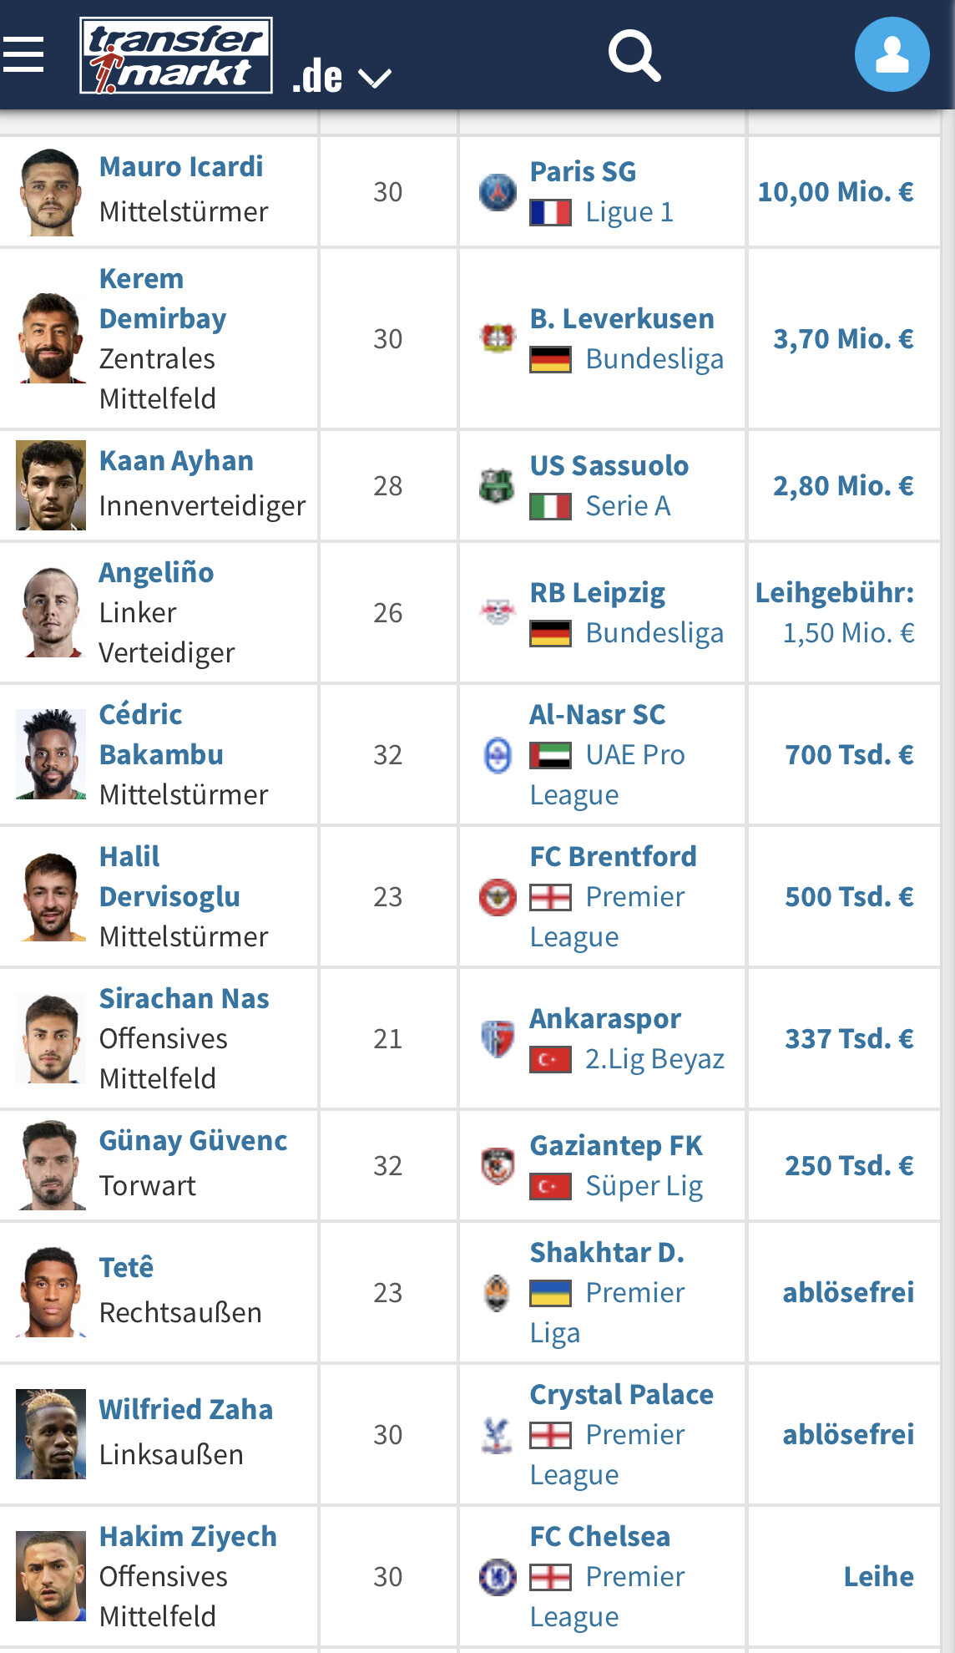Open Wilfried Zaha's player profile link

pos(186,1410)
